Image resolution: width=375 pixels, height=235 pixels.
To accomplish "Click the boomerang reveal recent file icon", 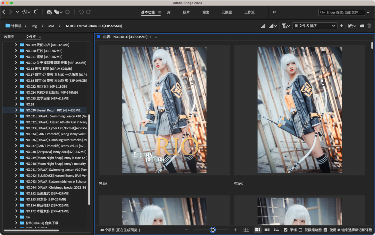I will [36, 12].
